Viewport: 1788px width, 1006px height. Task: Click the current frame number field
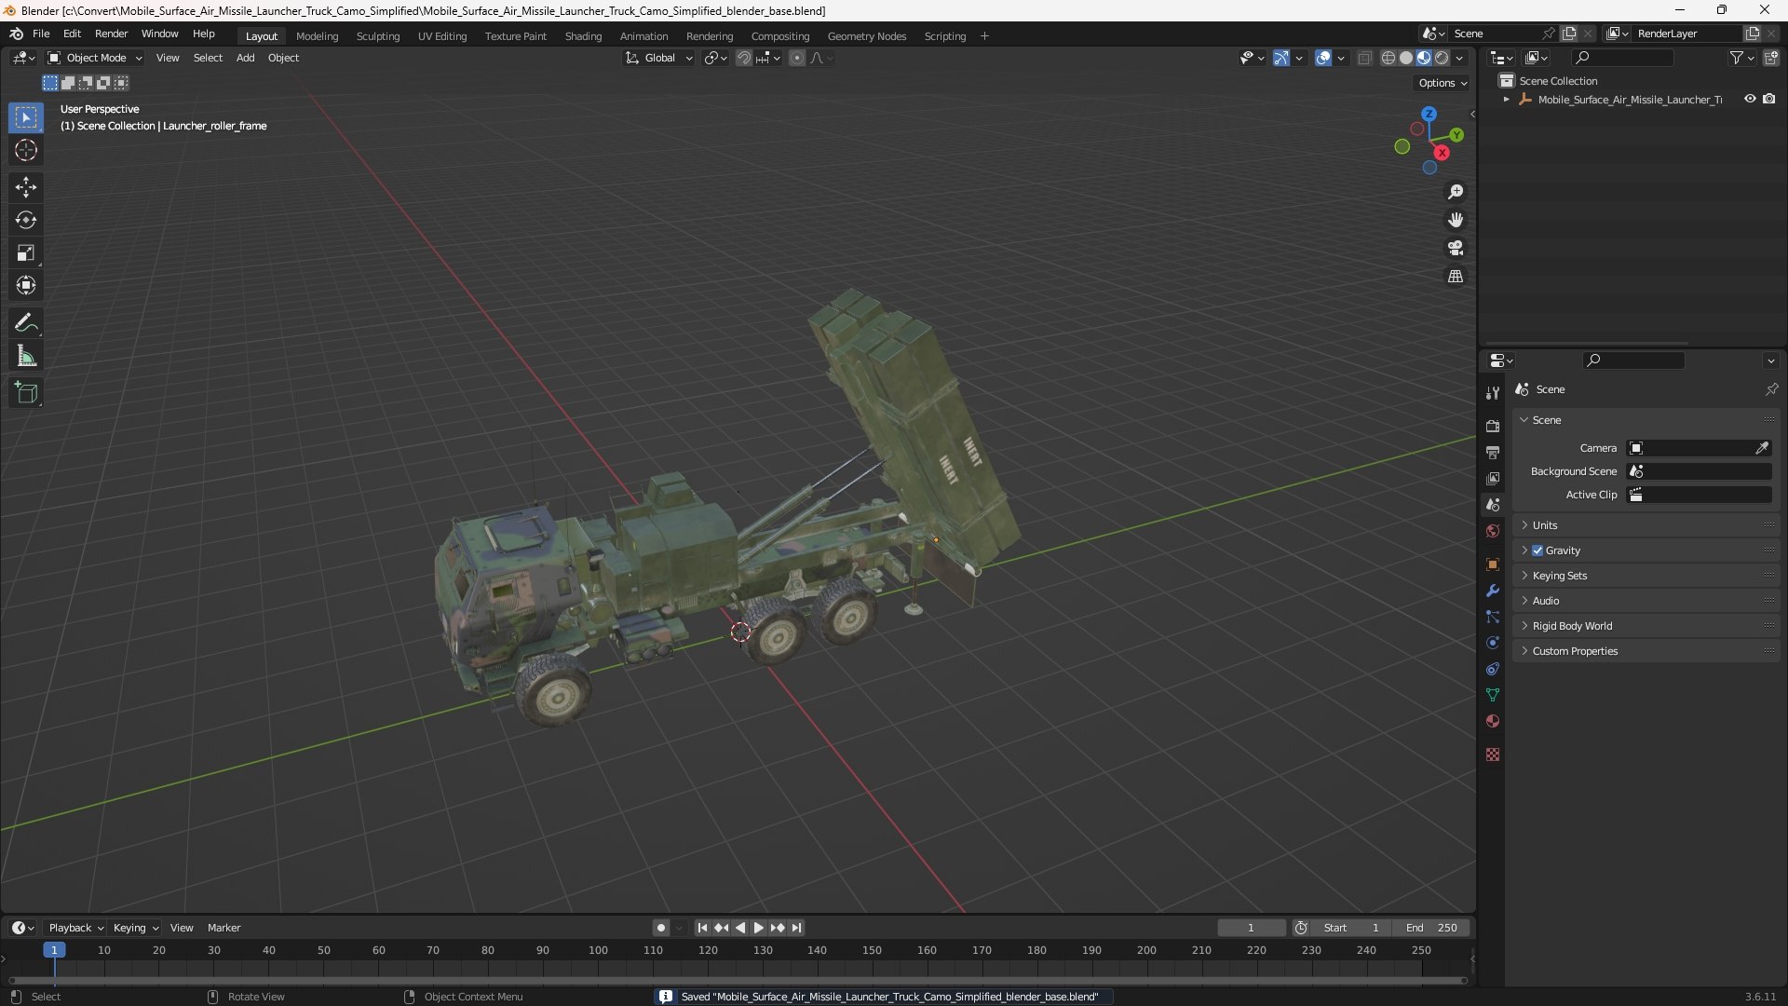[1251, 928]
